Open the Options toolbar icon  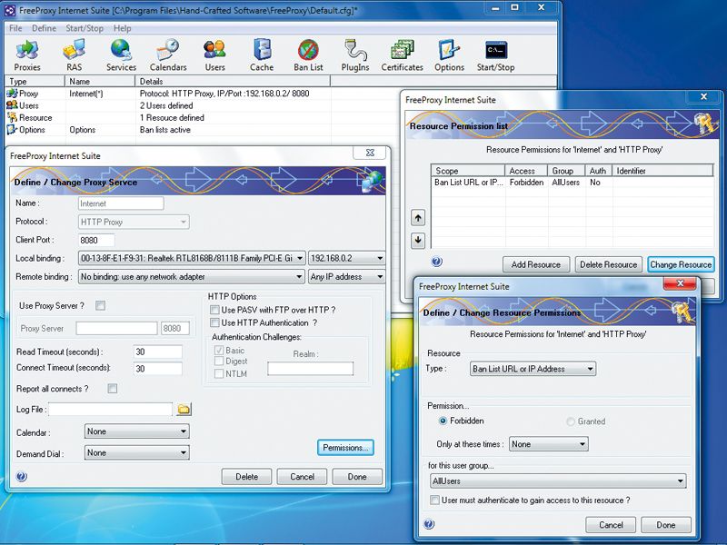tap(449, 55)
